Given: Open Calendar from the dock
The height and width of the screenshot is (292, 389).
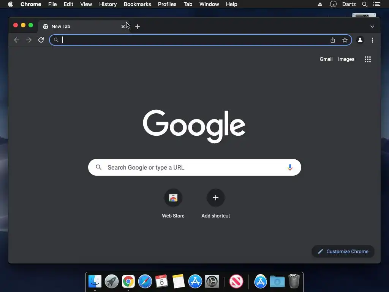Looking at the screenshot, I should [161, 282].
